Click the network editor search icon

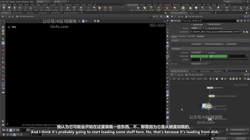245,79
